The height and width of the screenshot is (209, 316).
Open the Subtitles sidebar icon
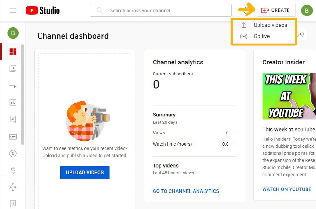(13, 137)
